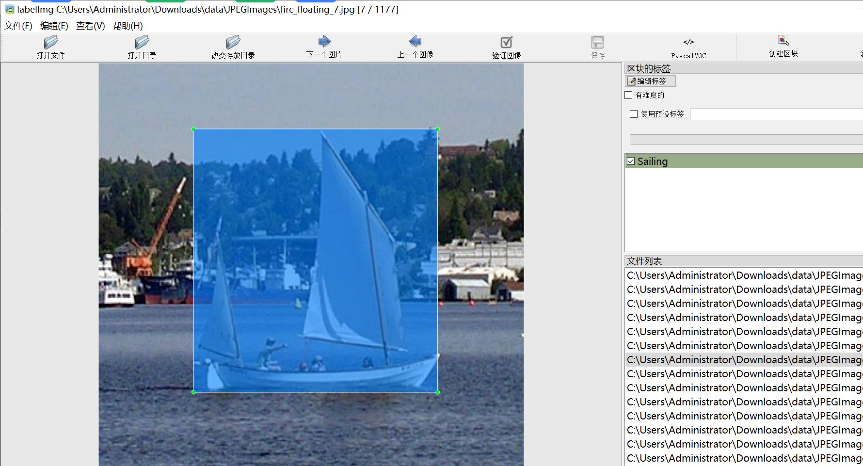863x466 pixels.
Task: Uncheck the Sailing label checkbox
Action: pyautogui.click(x=631, y=161)
